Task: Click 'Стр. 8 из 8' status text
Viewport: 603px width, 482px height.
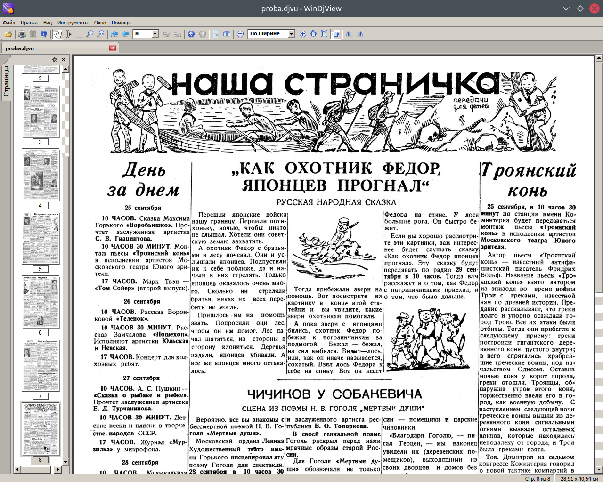Action: [538, 479]
